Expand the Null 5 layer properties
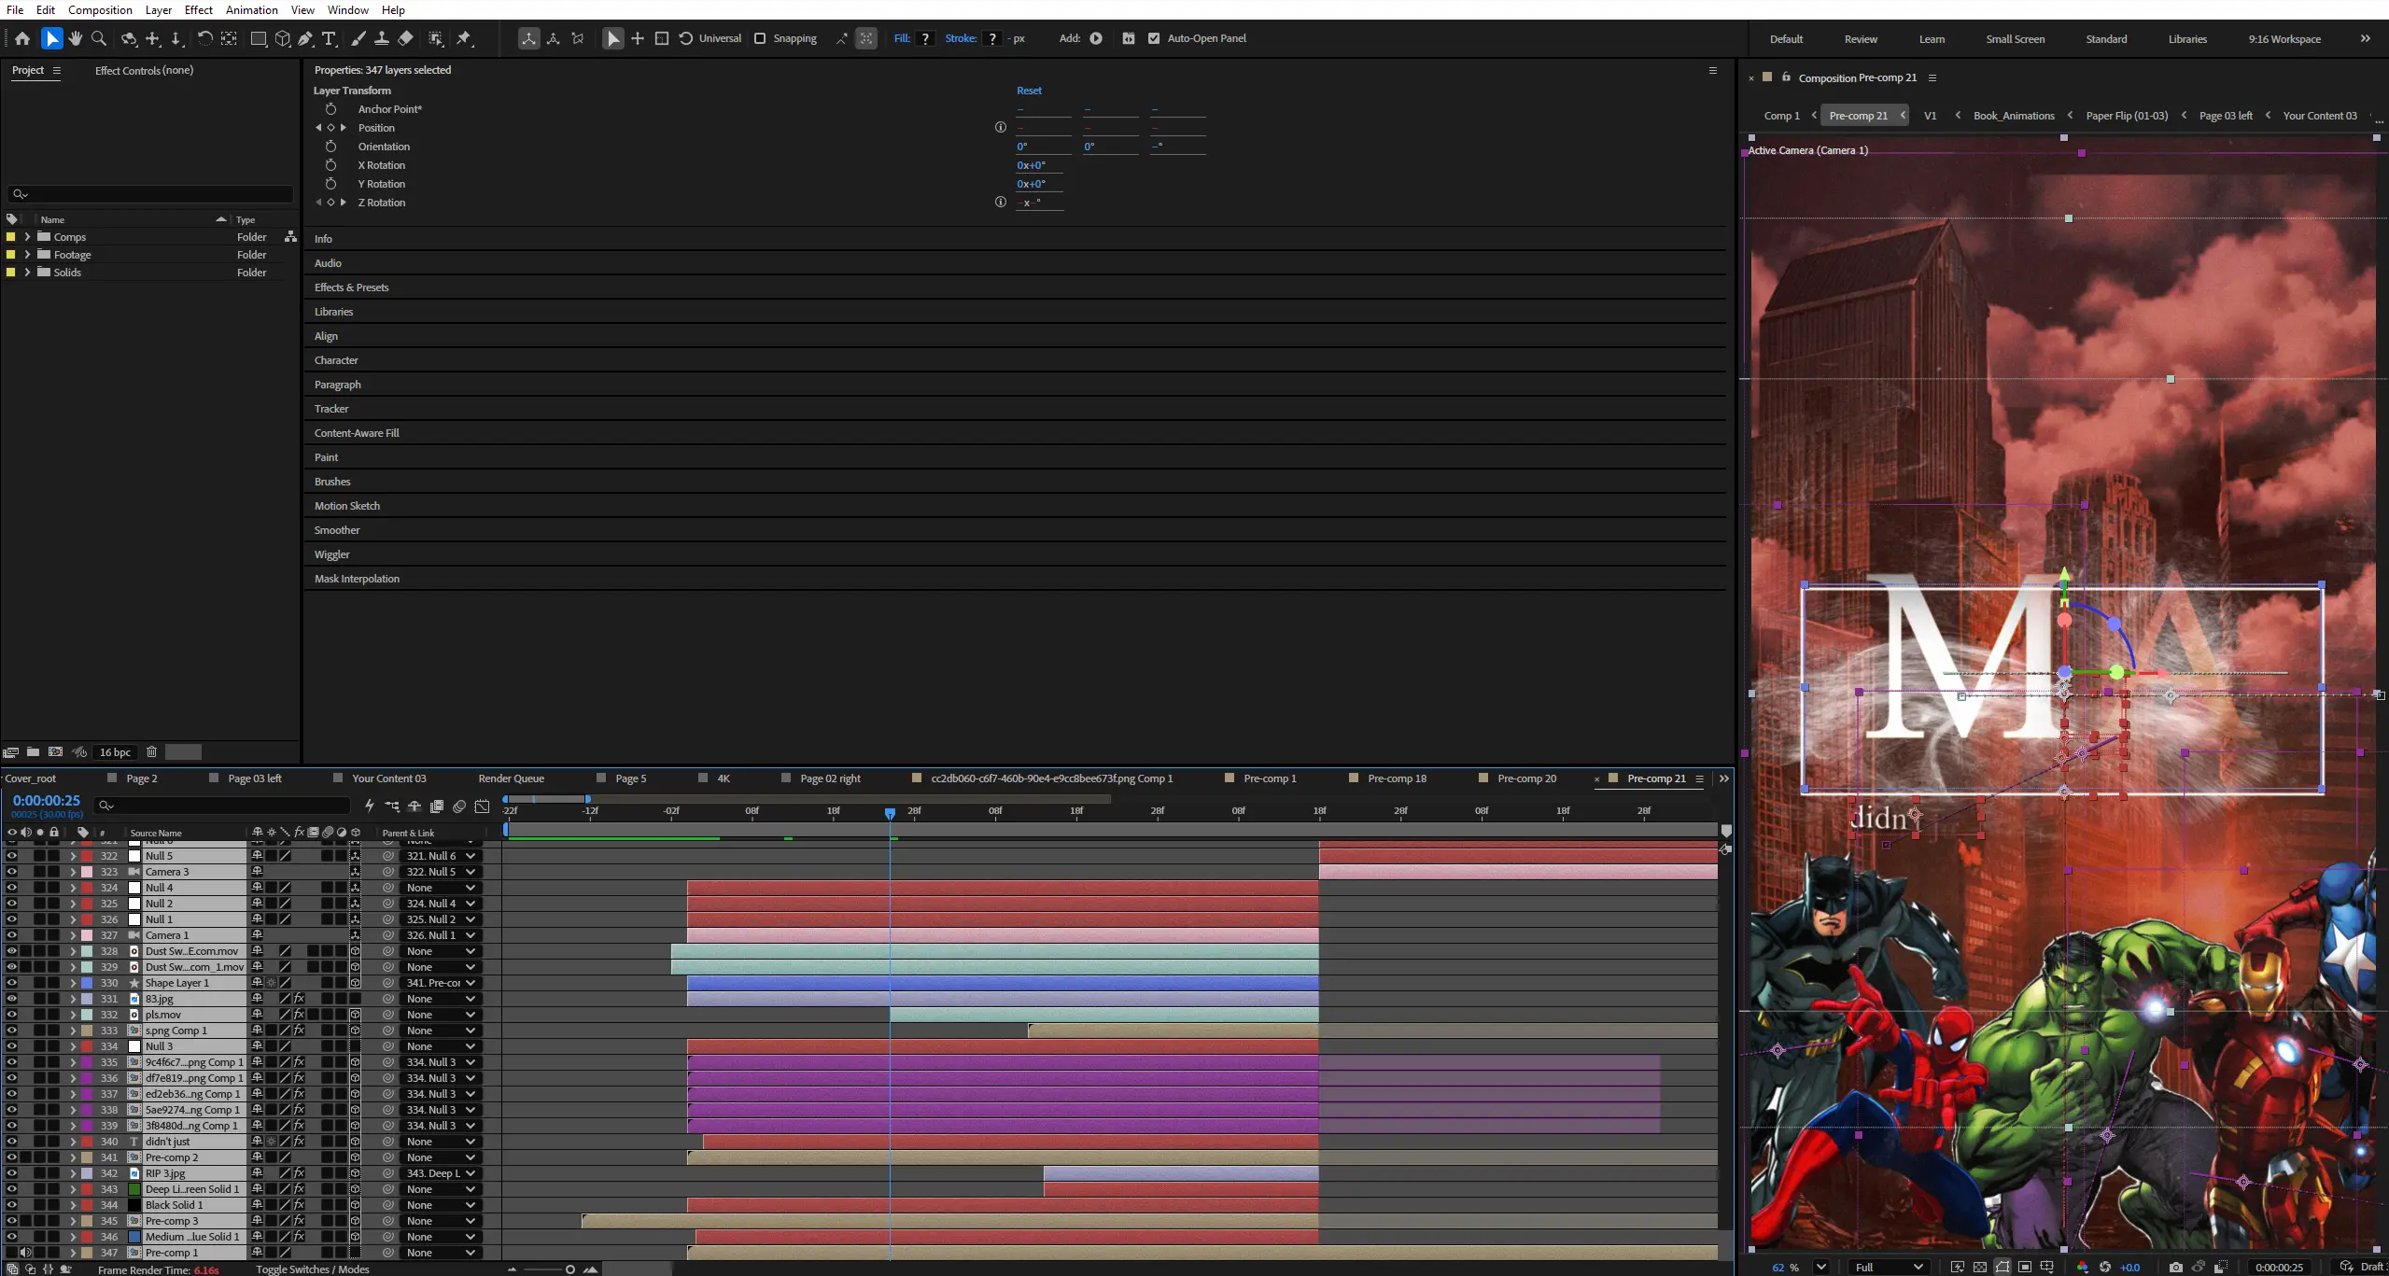 (73, 856)
